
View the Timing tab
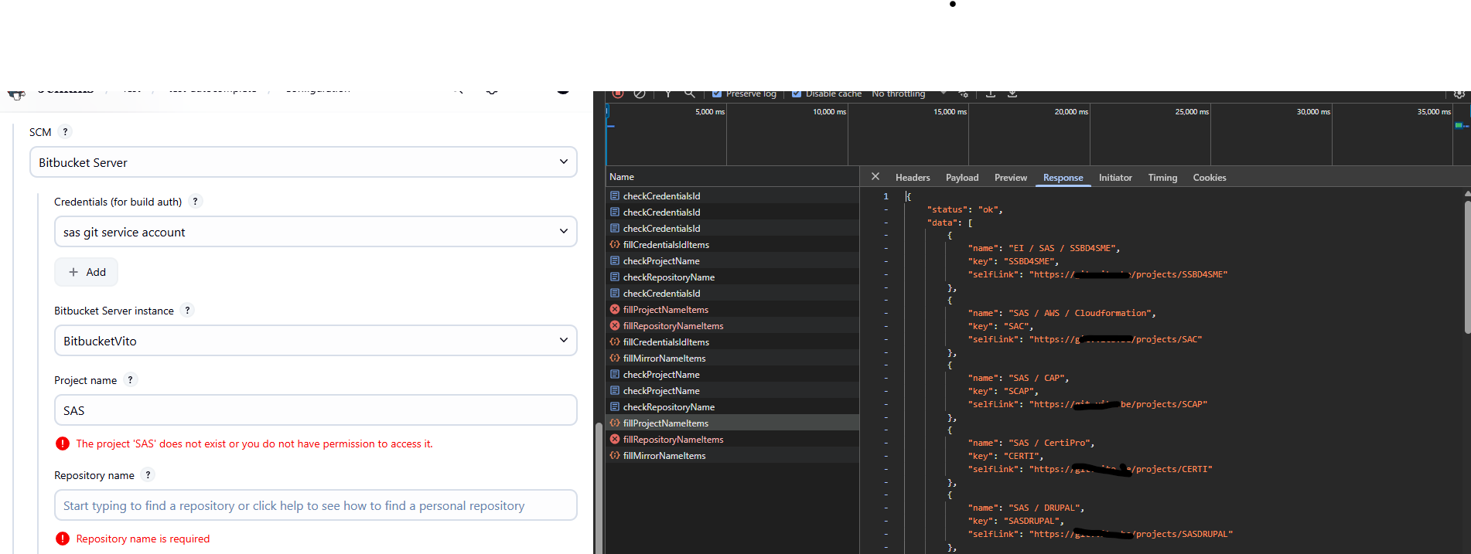1162,178
